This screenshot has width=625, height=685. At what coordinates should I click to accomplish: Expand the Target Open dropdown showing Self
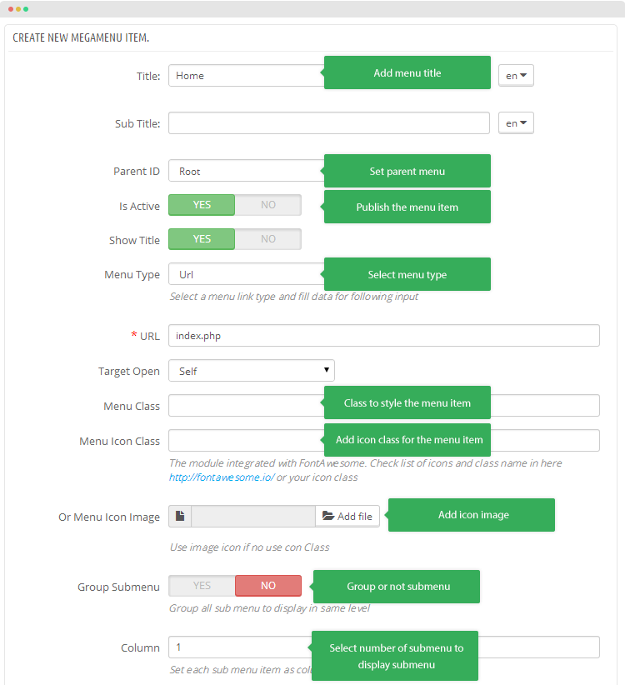coord(252,371)
